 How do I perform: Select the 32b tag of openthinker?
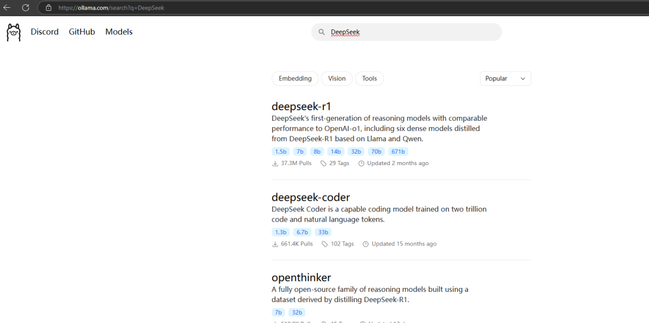[297, 313]
